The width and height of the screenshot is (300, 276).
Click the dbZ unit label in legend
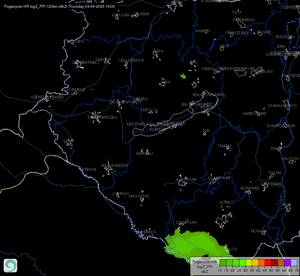click(204, 272)
